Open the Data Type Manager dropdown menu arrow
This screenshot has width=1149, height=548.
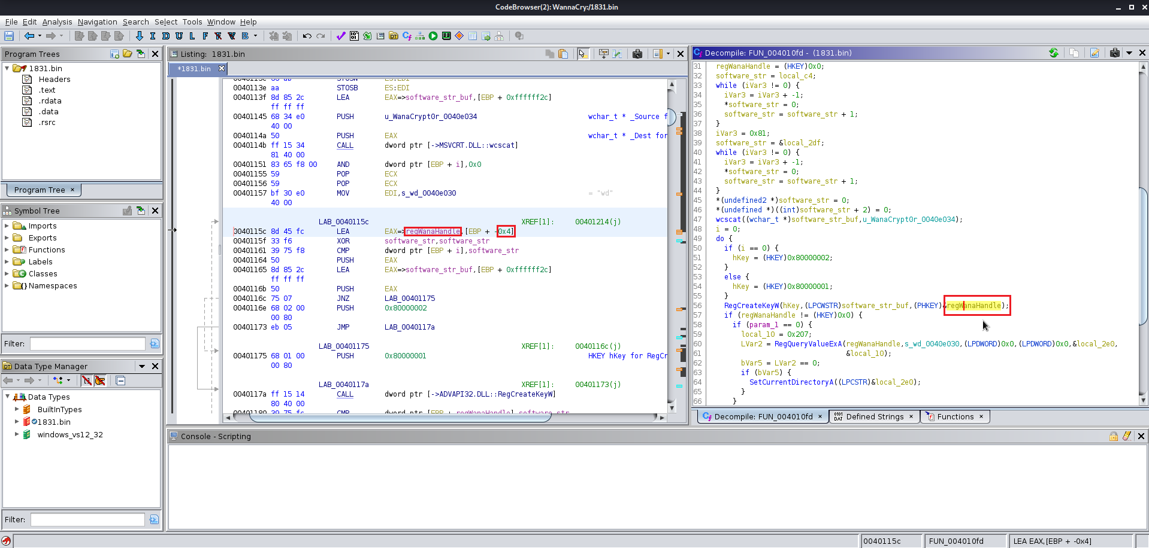142,366
